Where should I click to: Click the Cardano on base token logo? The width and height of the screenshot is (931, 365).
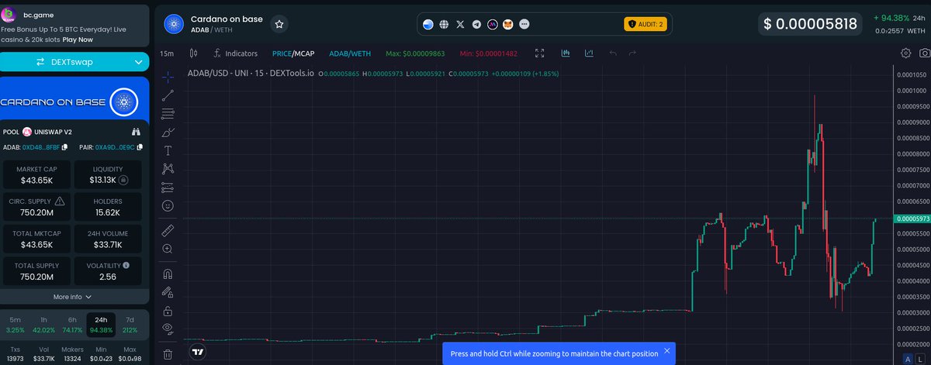(x=174, y=24)
